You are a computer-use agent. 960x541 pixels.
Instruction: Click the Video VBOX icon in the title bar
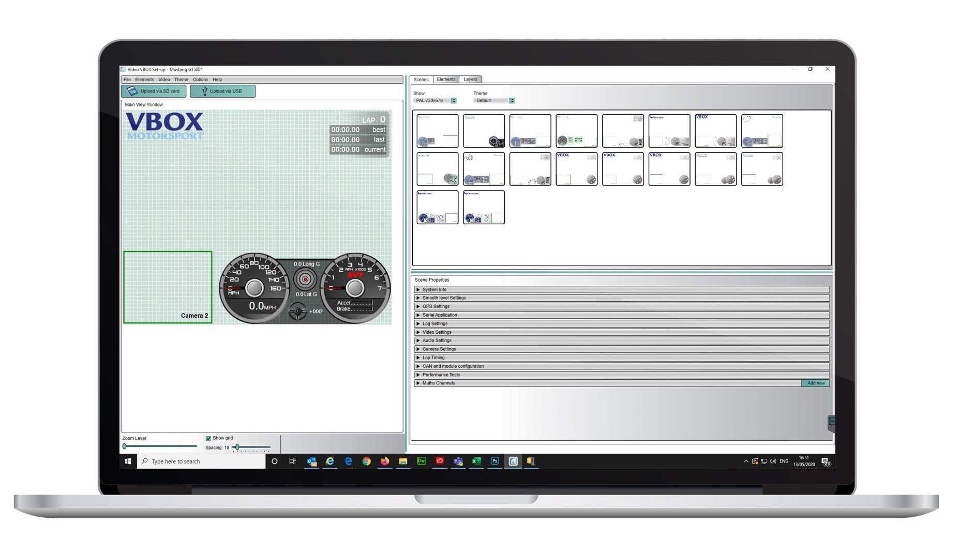[x=122, y=69]
